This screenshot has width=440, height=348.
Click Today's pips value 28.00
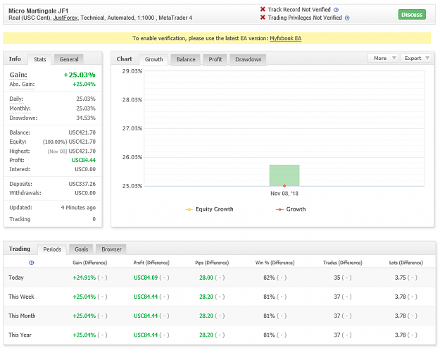click(x=206, y=278)
